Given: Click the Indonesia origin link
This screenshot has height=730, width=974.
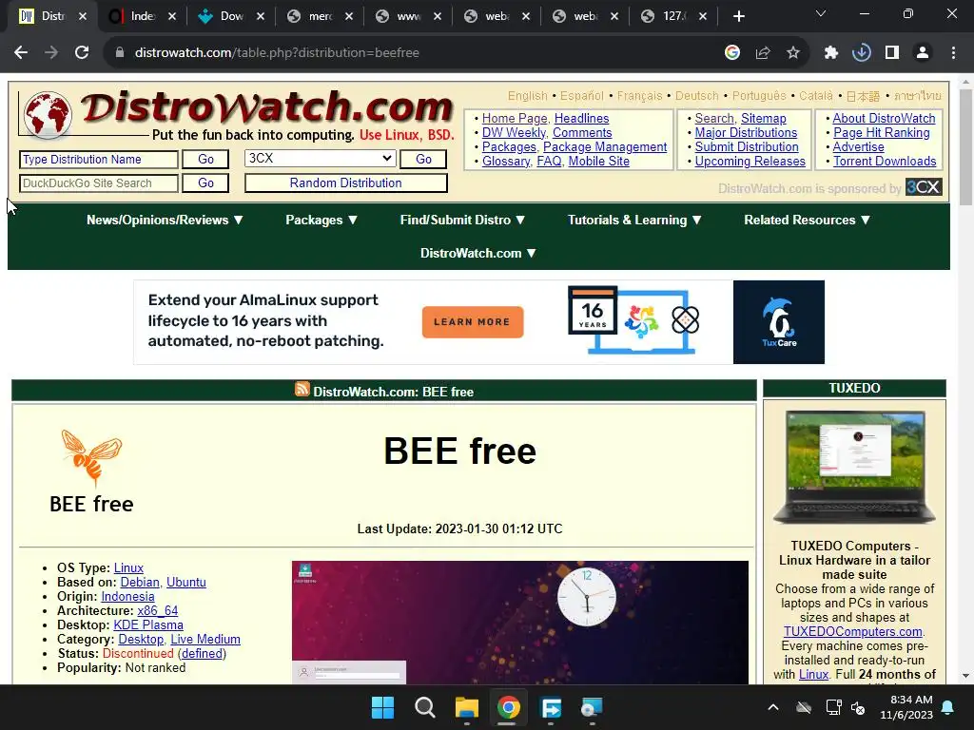Looking at the screenshot, I should [x=127, y=597].
